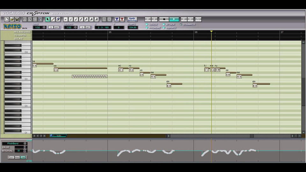Image resolution: width=306 pixels, height=172 pixels.
Task: Click the TEMPO 154.00 field
Action: pyautogui.click(x=133, y=27)
